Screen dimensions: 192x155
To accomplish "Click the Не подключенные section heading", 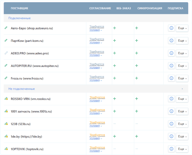I will (x=21, y=89).
